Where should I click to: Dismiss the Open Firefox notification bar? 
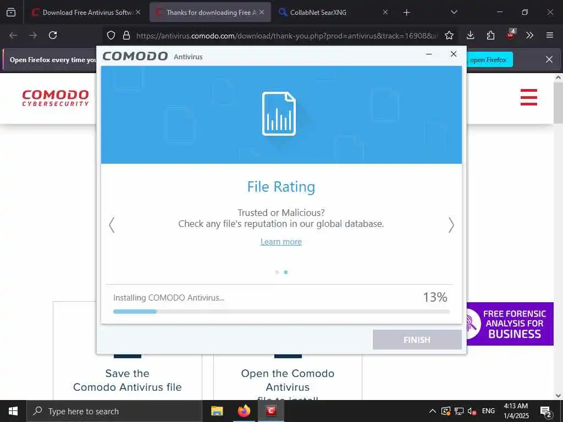549,59
